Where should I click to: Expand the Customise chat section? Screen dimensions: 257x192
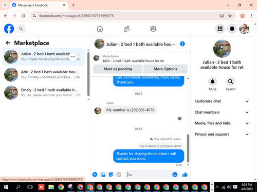(x=222, y=101)
